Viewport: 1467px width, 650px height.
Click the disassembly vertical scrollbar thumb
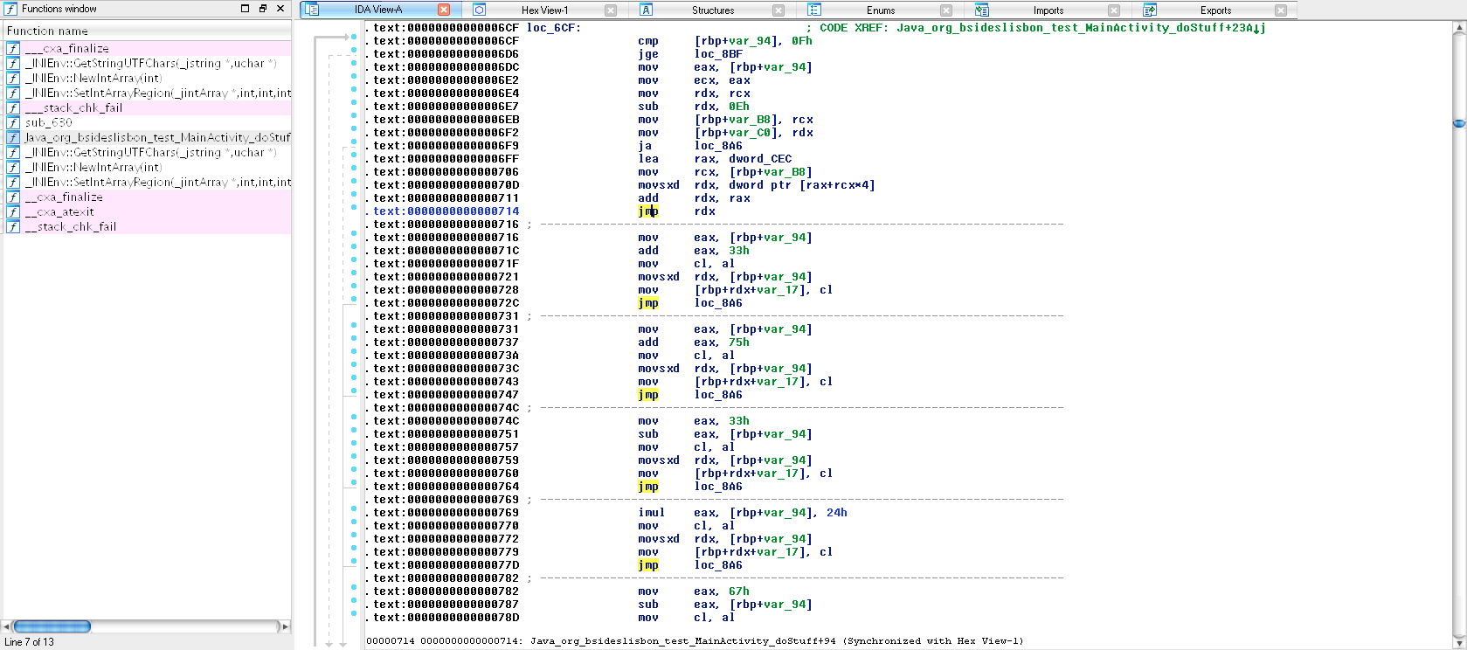click(1459, 123)
